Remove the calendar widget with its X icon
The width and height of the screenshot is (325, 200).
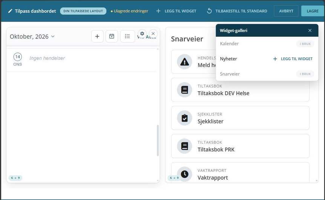coord(153,34)
